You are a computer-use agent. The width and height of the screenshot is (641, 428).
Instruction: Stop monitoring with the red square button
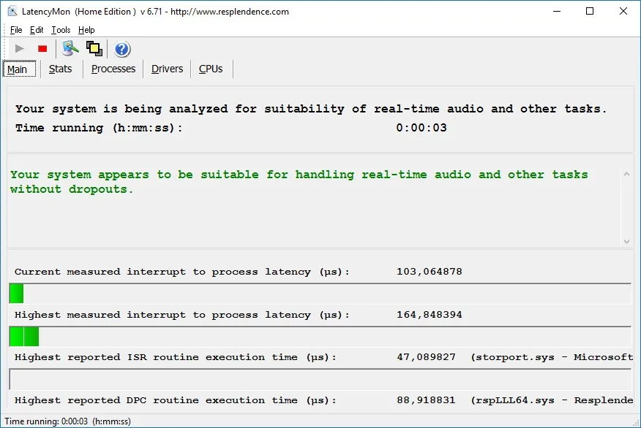pyautogui.click(x=42, y=48)
